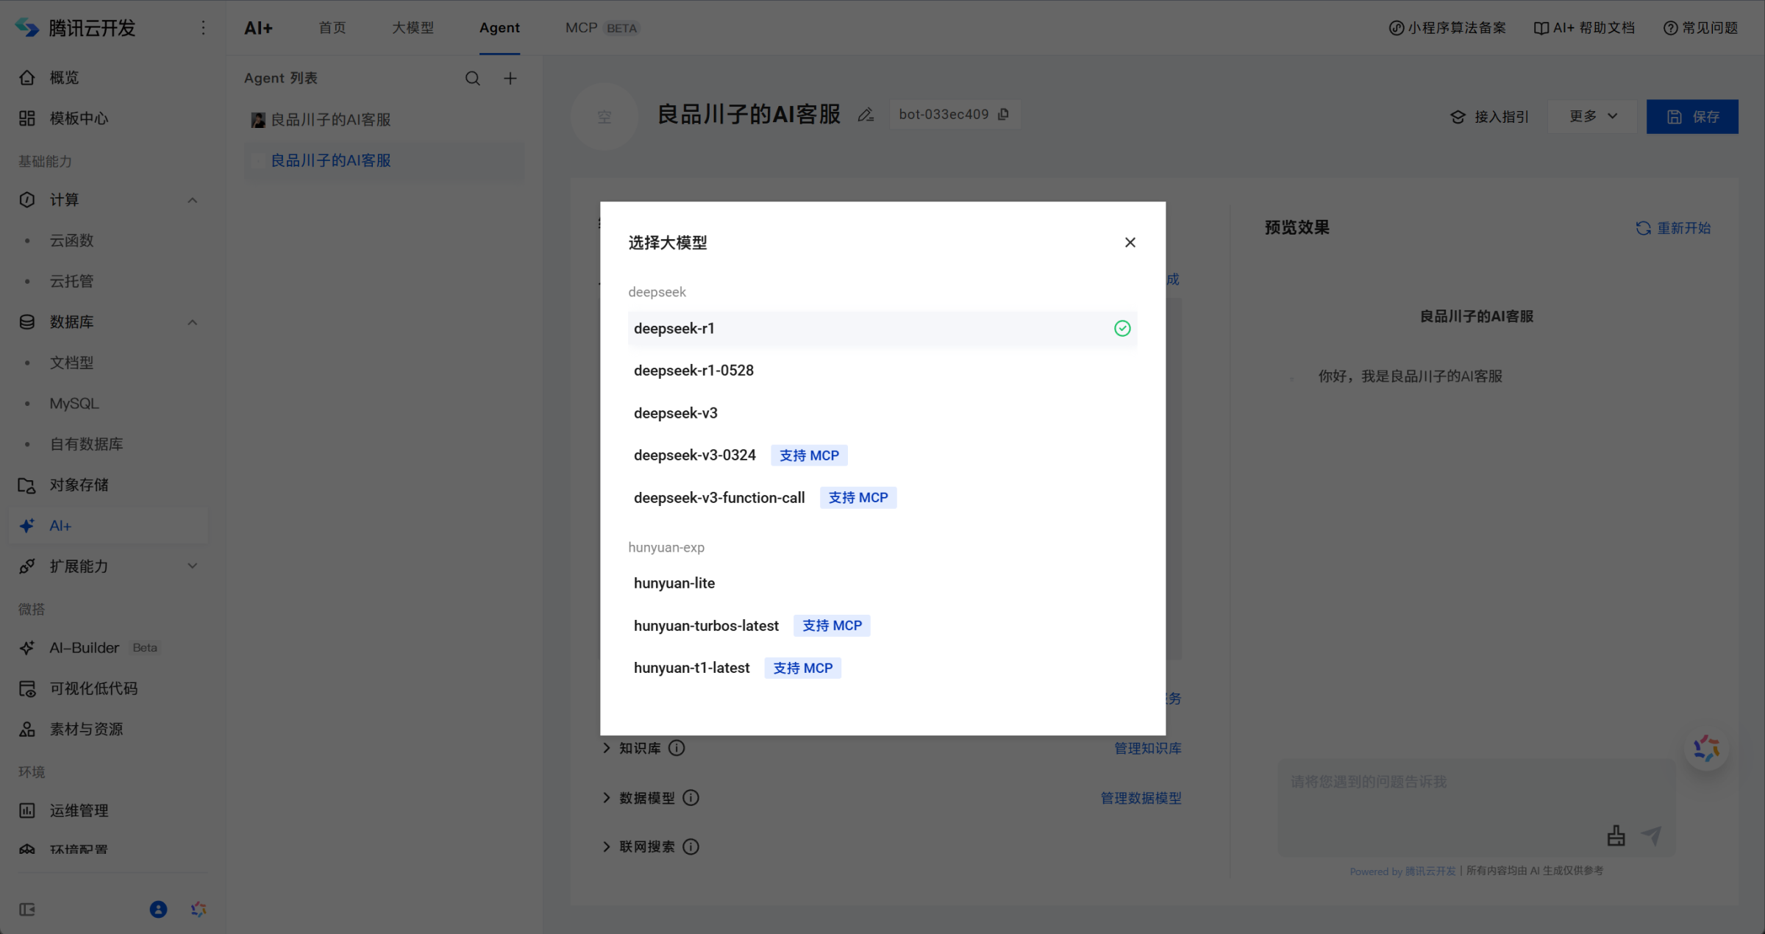1765x934 pixels.
Task: Click the 运维管理 icon
Action: point(27,810)
